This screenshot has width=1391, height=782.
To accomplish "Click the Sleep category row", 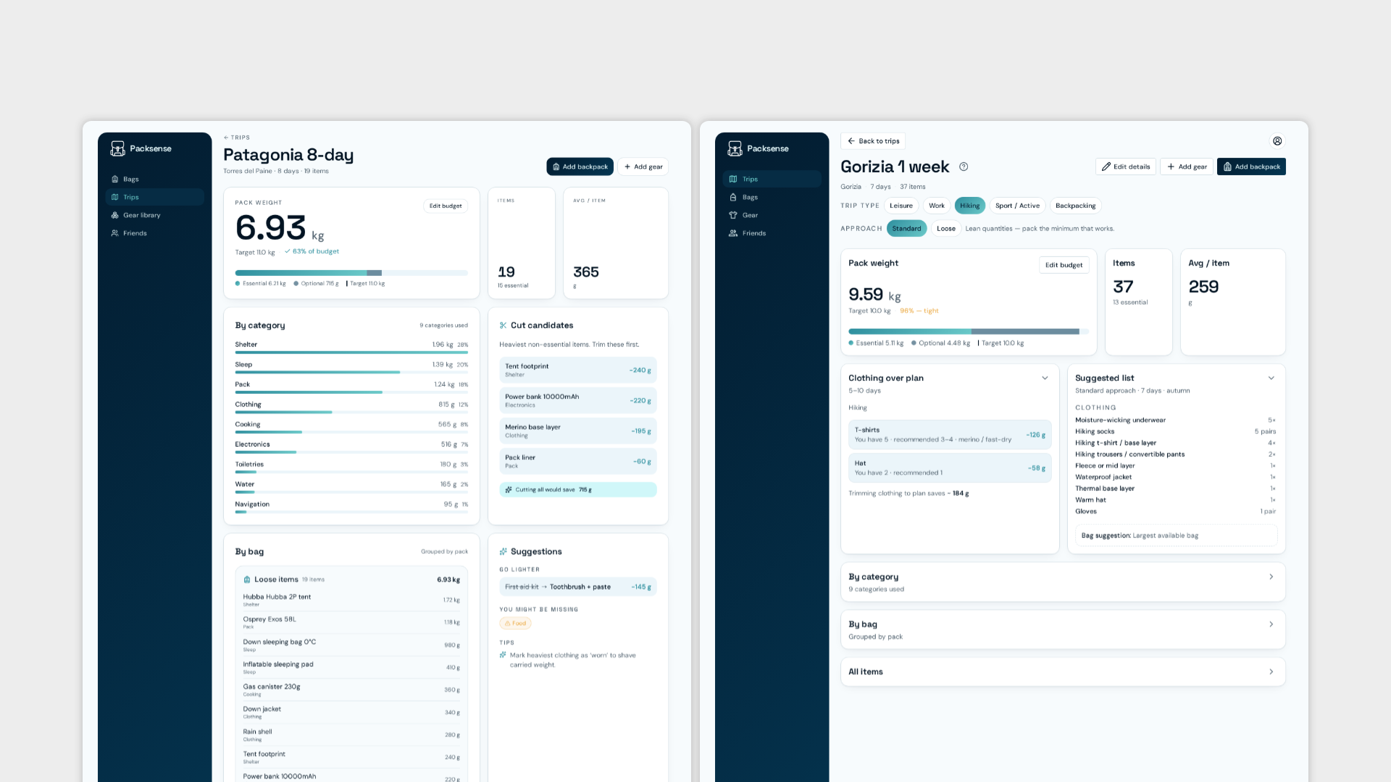I will 351,368.
